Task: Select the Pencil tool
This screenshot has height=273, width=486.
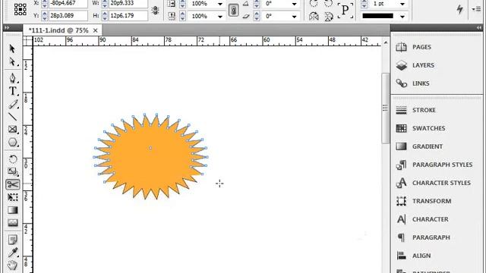Action: tap(12, 105)
